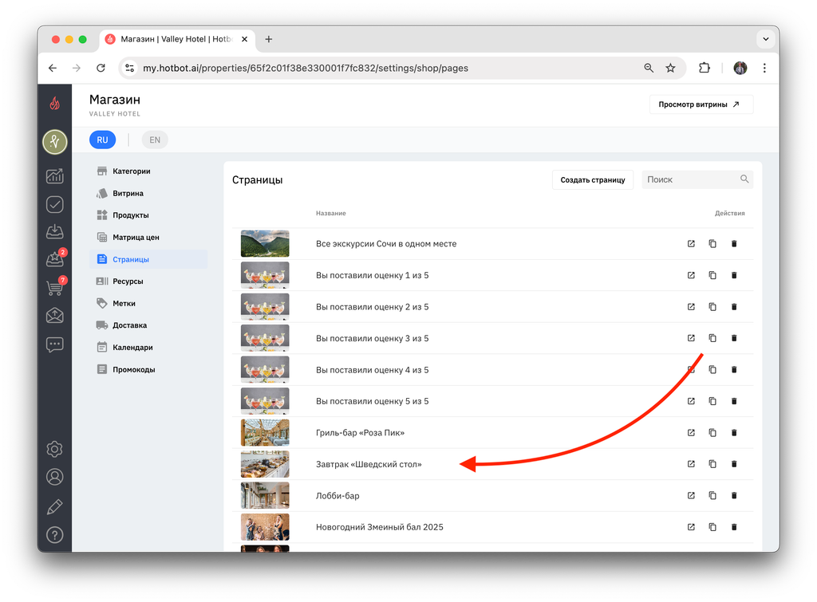Duplicate the Завтрак «Шведский стол» page
817x602 pixels.
pyautogui.click(x=712, y=464)
